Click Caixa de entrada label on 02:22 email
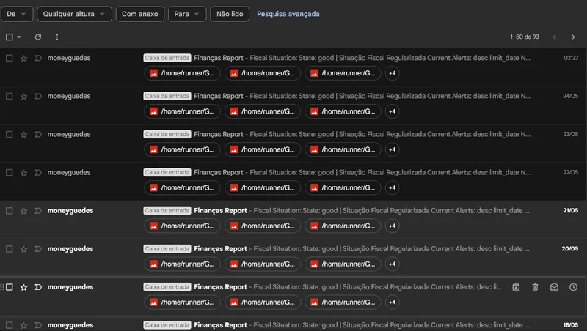Viewport: 587px width, 331px height. 167,58
